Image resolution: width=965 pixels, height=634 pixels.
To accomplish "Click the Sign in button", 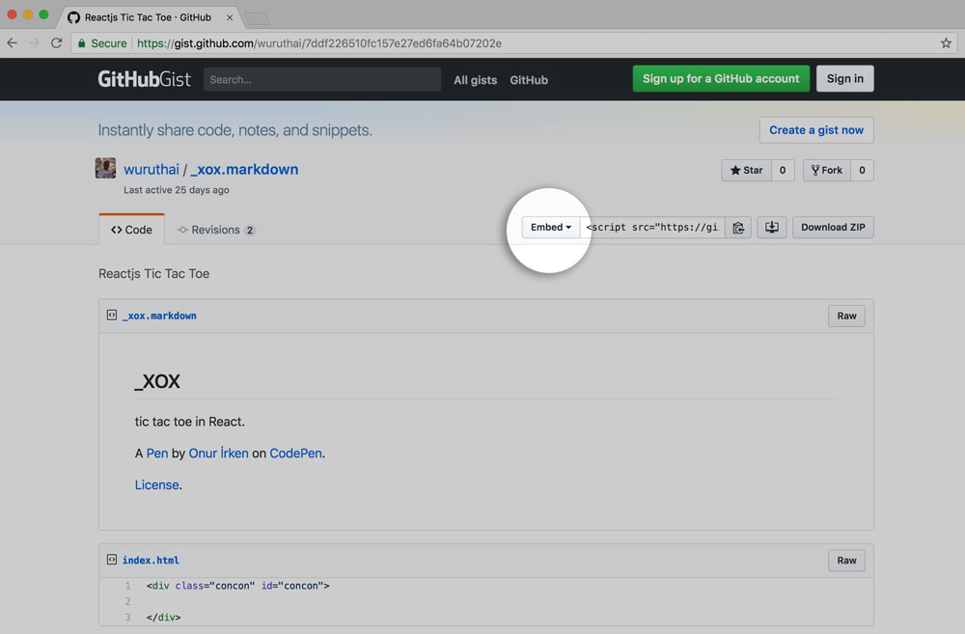I will [845, 79].
